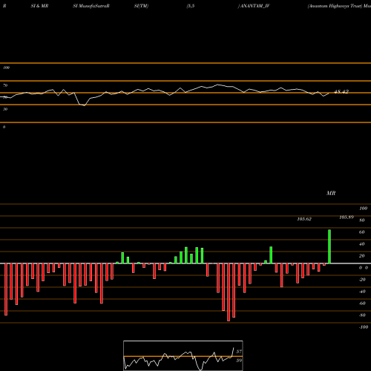Click the 'ANANTAM_IV' symbol text
This screenshot has height=371, width=371.
(255, 6)
